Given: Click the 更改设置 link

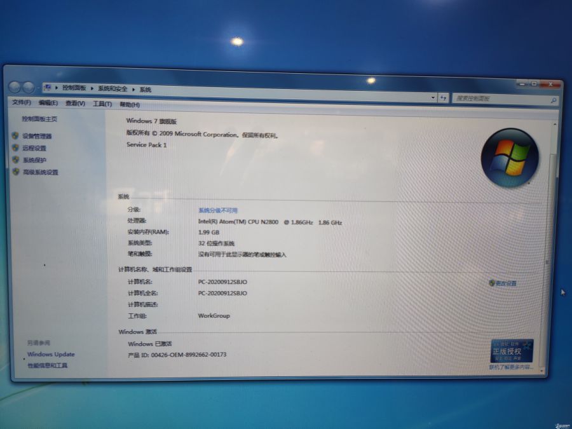Looking at the screenshot, I should click(x=506, y=283).
